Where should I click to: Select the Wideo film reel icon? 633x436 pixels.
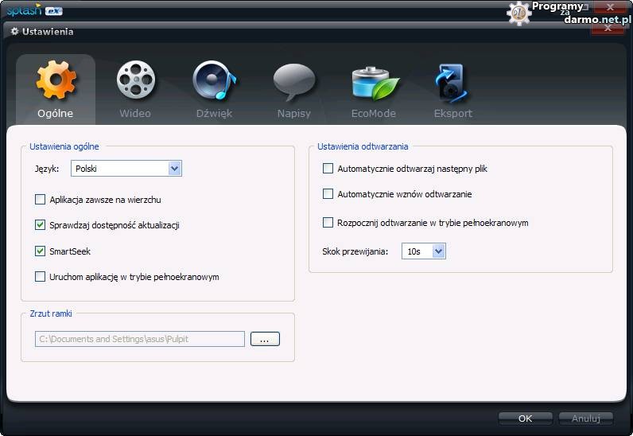coord(135,81)
